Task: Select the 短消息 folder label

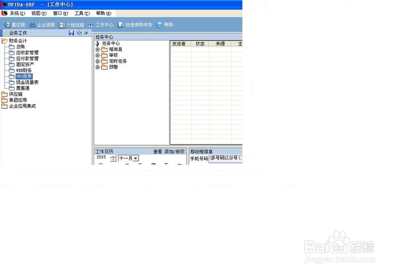Action: click(116, 49)
